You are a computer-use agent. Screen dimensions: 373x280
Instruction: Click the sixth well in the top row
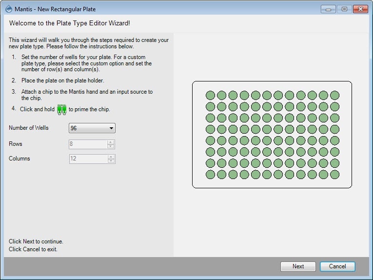click(x=267, y=95)
